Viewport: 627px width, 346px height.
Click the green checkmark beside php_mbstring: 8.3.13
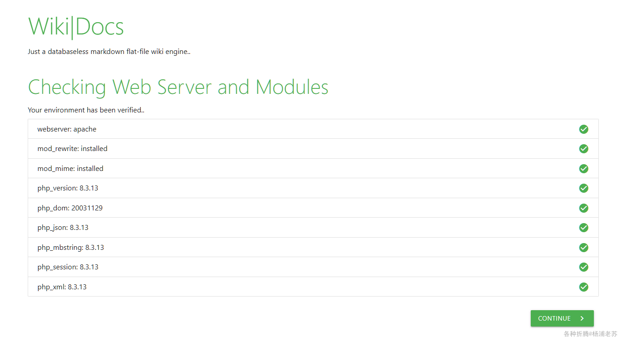[x=584, y=248]
